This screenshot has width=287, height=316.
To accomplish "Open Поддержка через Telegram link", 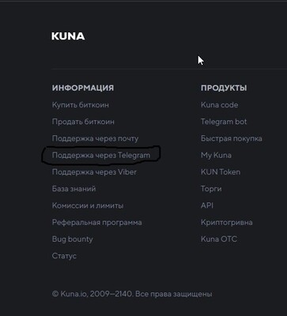I will pyautogui.click(x=101, y=155).
